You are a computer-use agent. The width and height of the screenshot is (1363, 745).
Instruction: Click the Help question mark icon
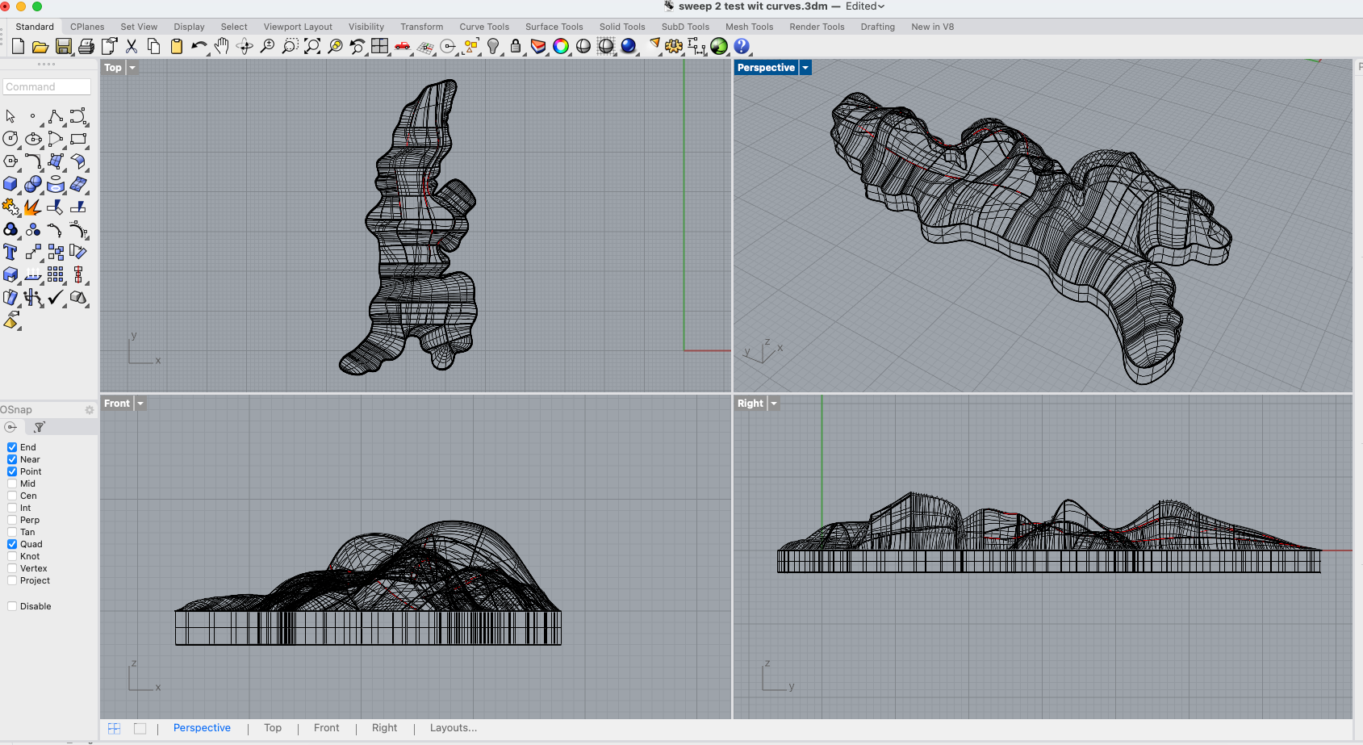742,47
